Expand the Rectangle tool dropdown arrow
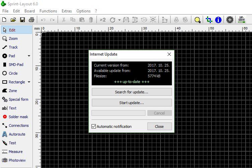 [x=29, y=82]
